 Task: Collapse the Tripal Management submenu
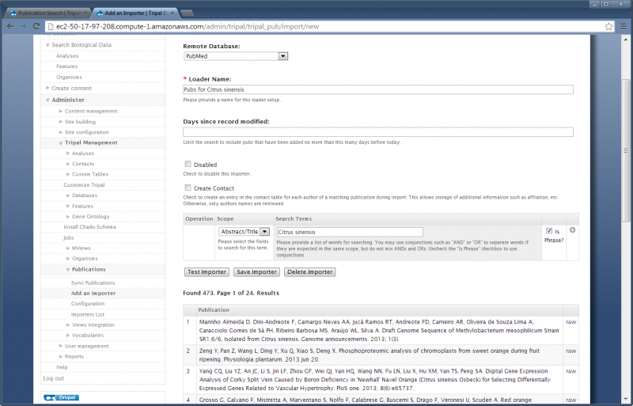tap(61, 143)
